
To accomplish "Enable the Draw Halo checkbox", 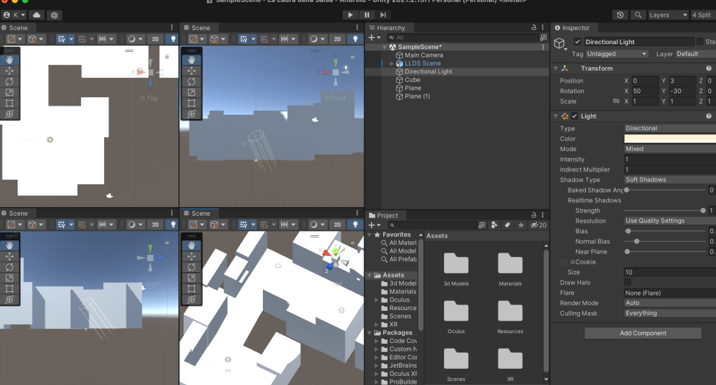I will tap(627, 283).
